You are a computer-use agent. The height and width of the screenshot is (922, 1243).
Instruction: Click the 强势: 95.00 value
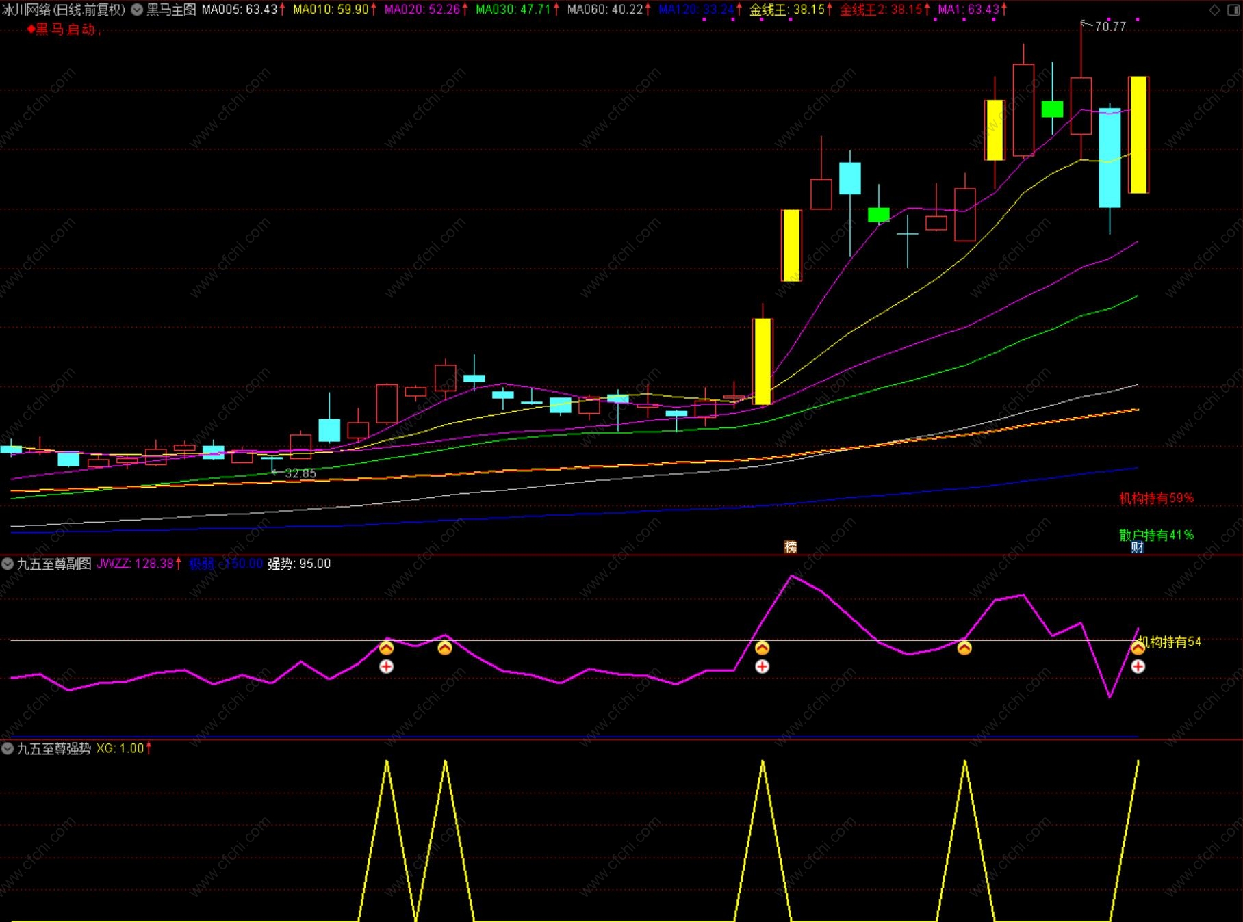coord(299,564)
